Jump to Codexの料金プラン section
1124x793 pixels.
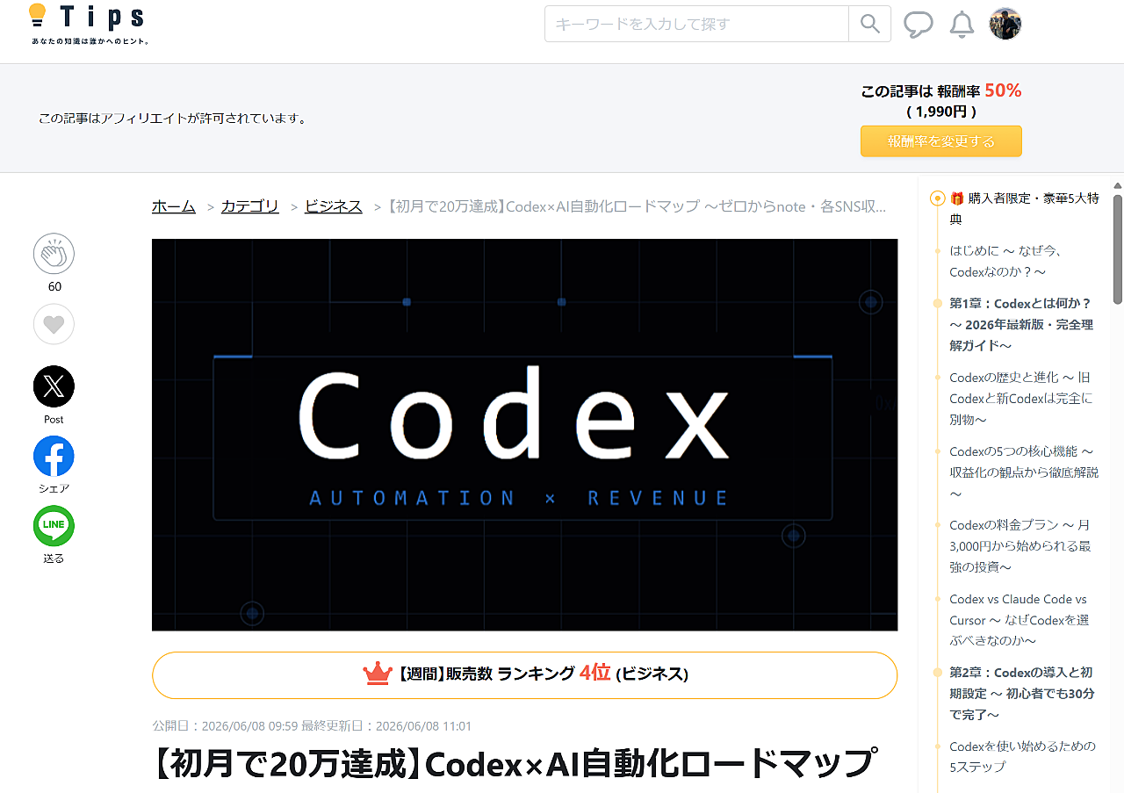pyautogui.click(x=1021, y=546)
